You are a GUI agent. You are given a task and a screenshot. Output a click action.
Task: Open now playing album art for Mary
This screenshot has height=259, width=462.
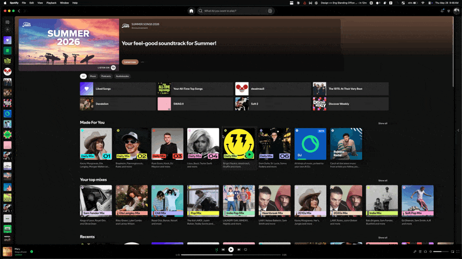[8, 252]
